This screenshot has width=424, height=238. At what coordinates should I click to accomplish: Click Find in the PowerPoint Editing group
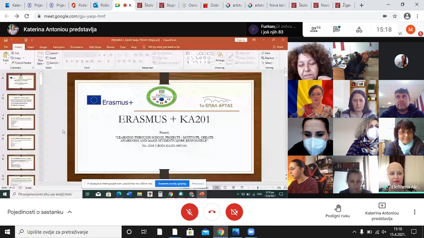pos(266,53)
